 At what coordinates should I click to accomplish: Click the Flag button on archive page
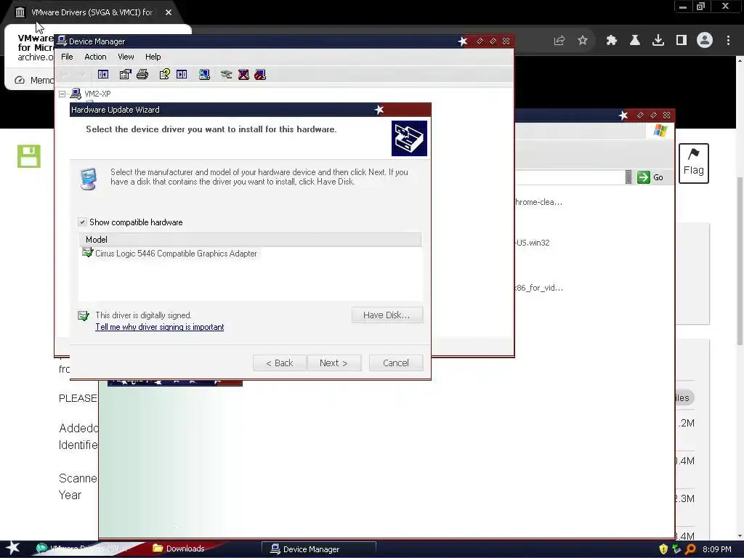click(694, 163)
